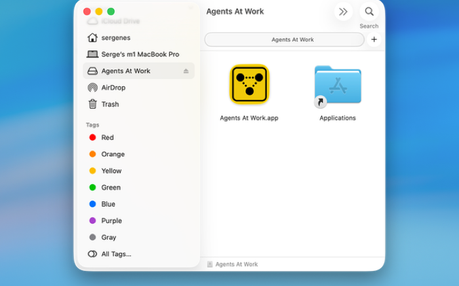Select the Agents At Work tab
Screen dimensions: 459x286
click(x=285, y=39)
